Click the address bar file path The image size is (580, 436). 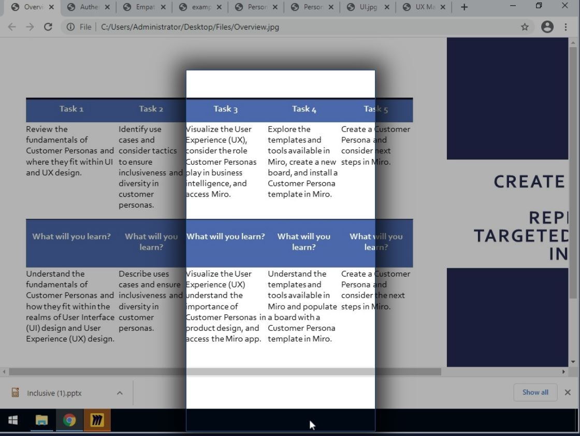coord(190,27)
